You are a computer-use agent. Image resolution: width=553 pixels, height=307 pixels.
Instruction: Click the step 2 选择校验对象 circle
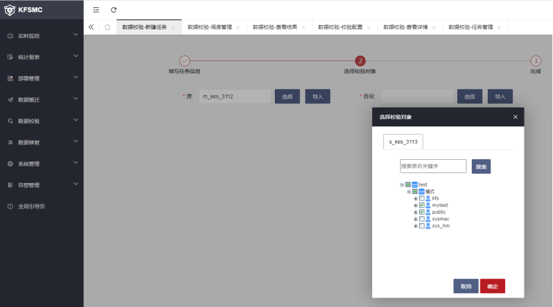[360, 61]
